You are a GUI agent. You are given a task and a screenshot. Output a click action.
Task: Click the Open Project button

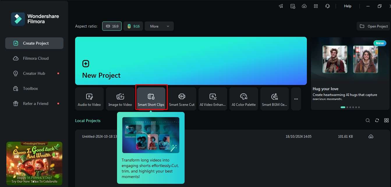pyautogui.click(x=374, y=26)
